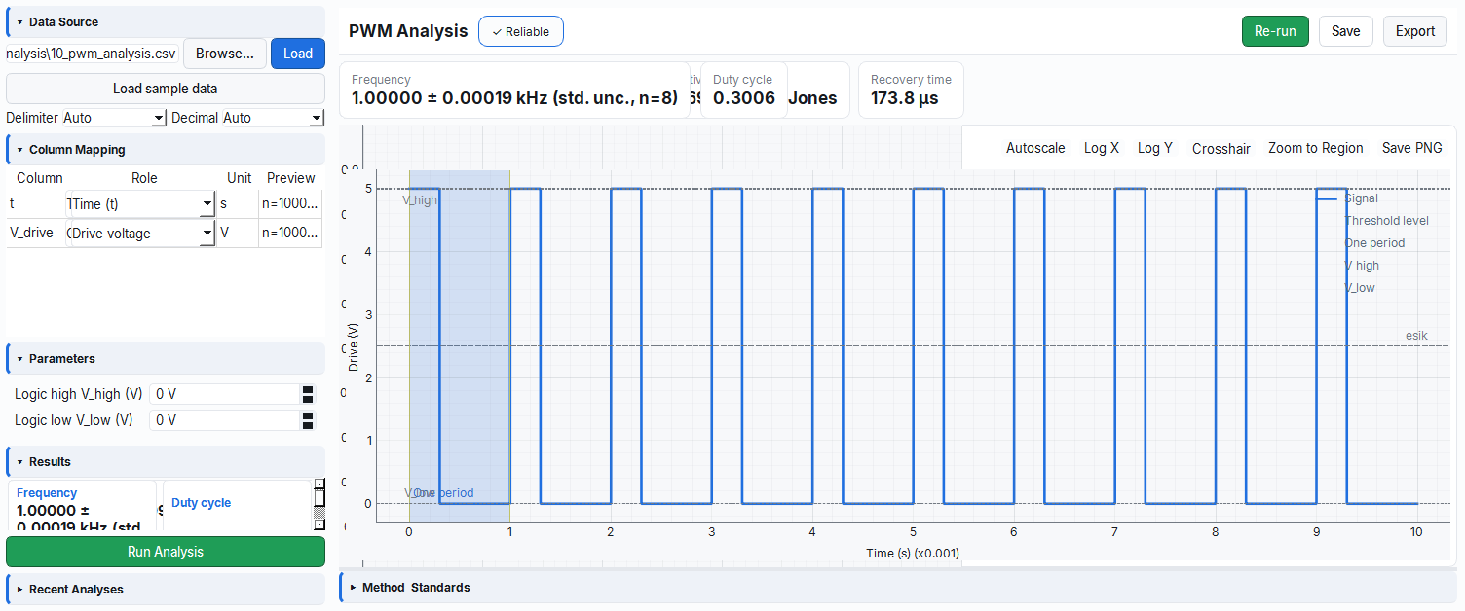This screenshot has width=1465, height=611.
Task: Toggle Log X axis scaling
Action: 1102,148
